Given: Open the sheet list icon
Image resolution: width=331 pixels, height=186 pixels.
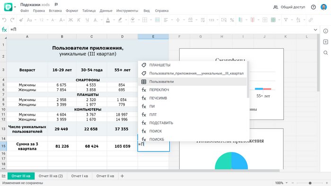Looking at the screenshot, I should point(3,176).
